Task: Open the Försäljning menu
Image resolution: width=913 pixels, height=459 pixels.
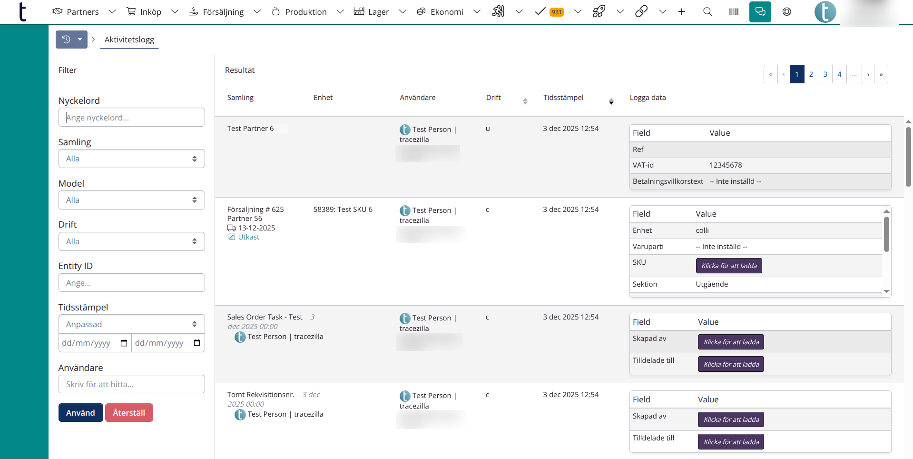Action: [x=223, y=12]
